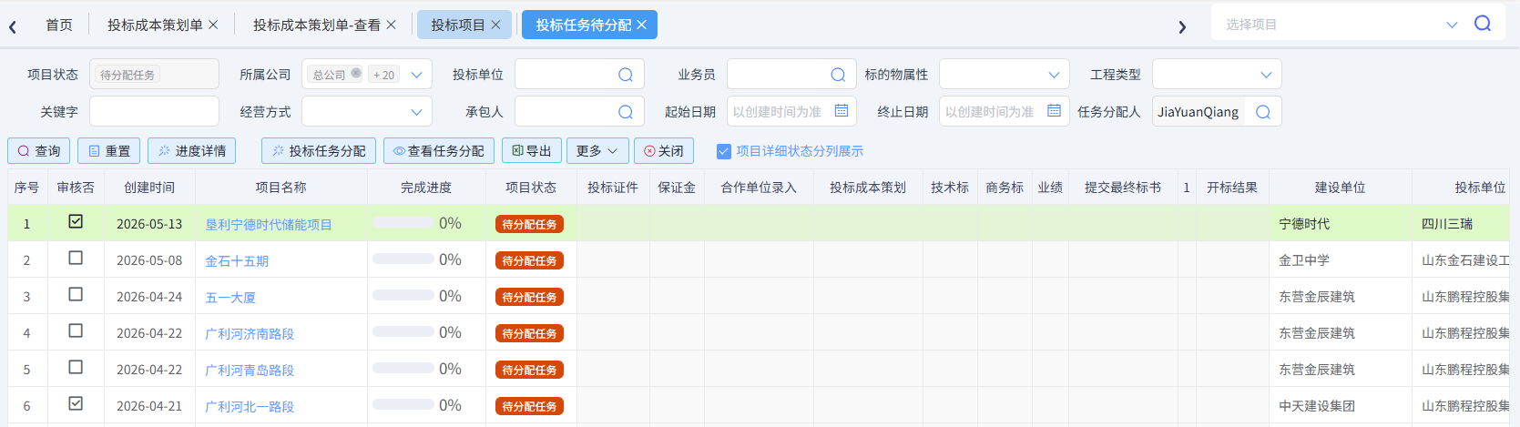This screenshot has height=427, width=1520.
Task: Click progress bar of 五一大厦 row
Action: [403, 295]
